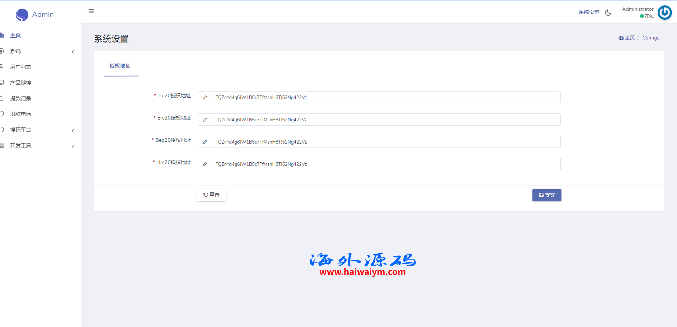This screenshot has height=327, width=677.
Task: Open 用户列表 in the sidebar
Action: coord(20,67)
